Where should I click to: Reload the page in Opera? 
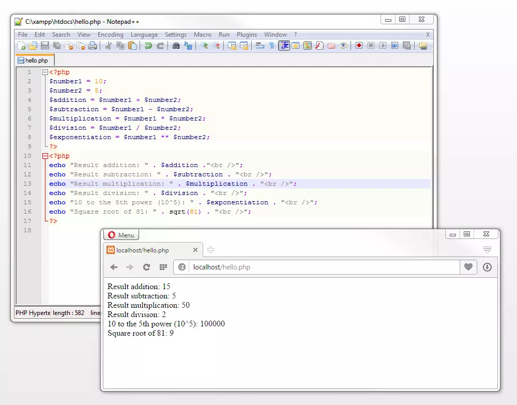(146, 267)
